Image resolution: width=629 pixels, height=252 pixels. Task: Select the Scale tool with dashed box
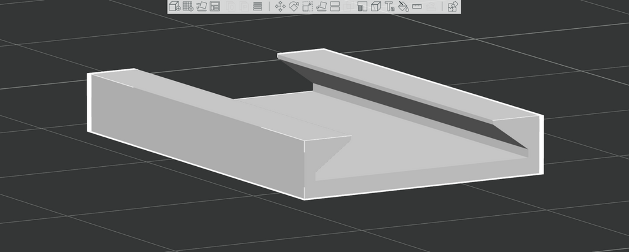pos(308,6)
